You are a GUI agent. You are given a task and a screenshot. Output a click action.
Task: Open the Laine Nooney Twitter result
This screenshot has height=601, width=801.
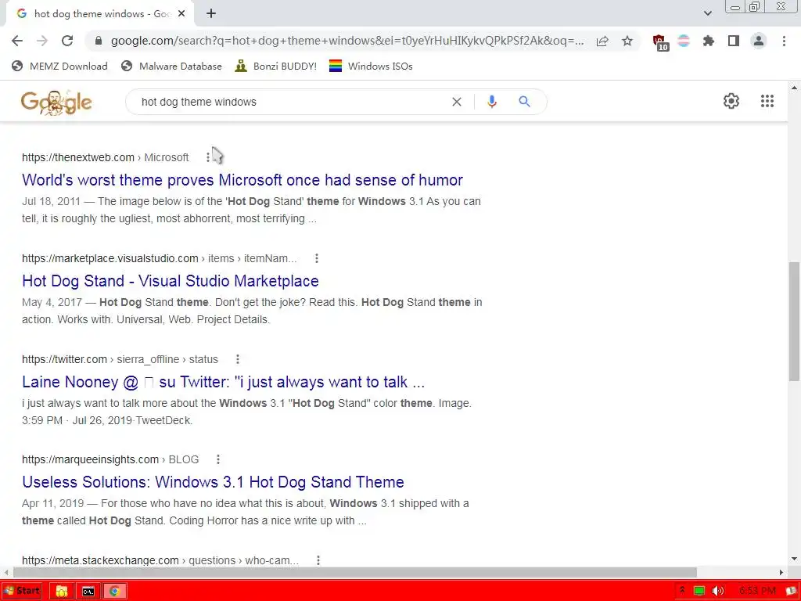(x=223, y=382)
